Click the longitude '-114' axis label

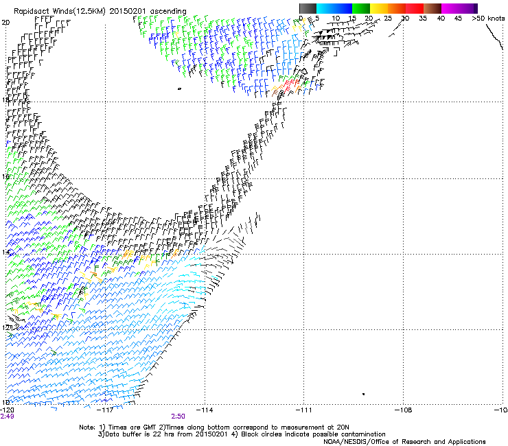click(205, 410)
